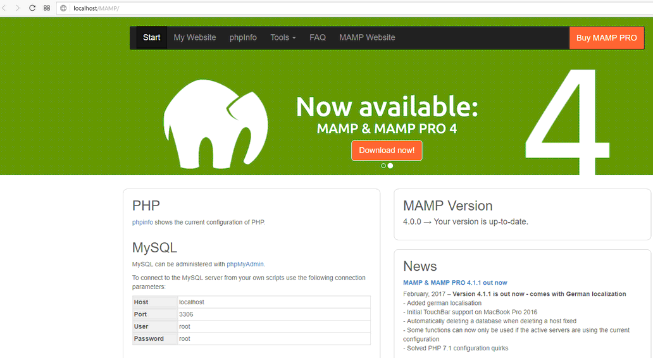653x358 pixels.
Task: Open the Start tab
Action: coord(152,37)
